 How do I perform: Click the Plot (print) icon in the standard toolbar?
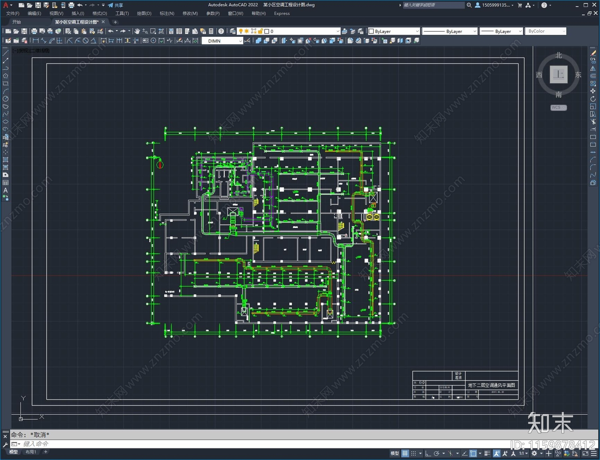pyautogui.click(x=34, y=31)
